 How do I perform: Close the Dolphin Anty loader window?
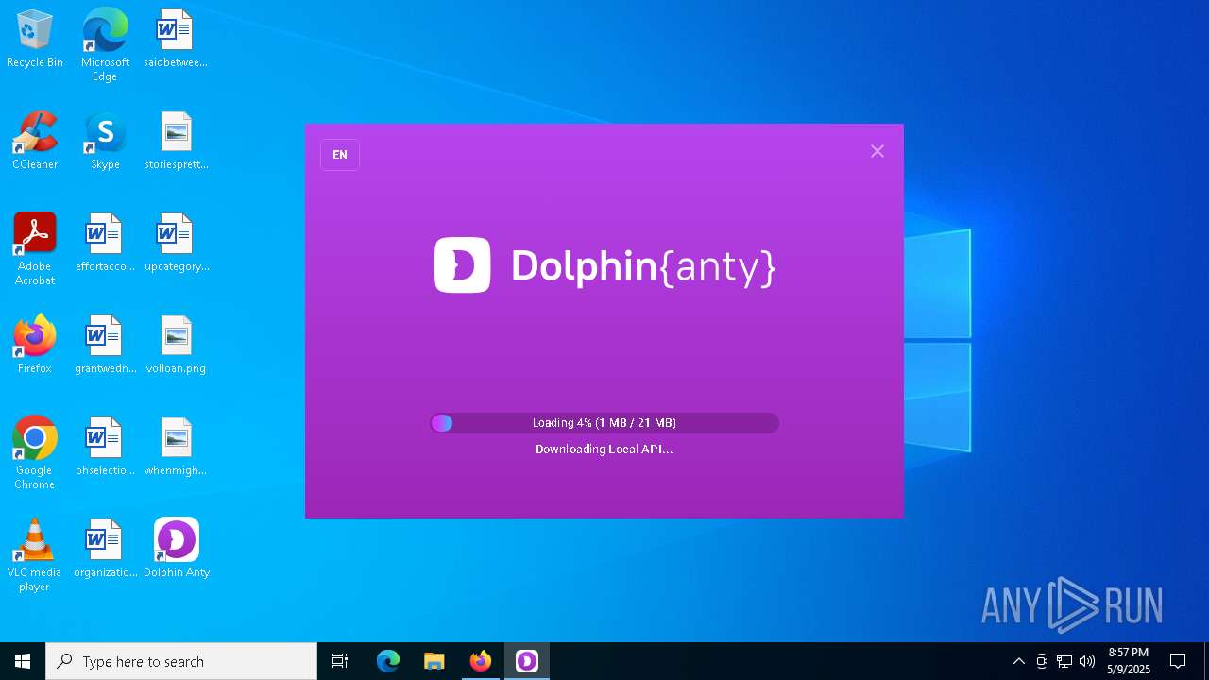(x=877, y=151)
